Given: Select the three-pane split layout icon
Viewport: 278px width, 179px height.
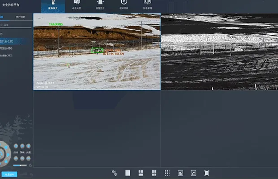Looking at the screenshot, I should tap(140, 173).
